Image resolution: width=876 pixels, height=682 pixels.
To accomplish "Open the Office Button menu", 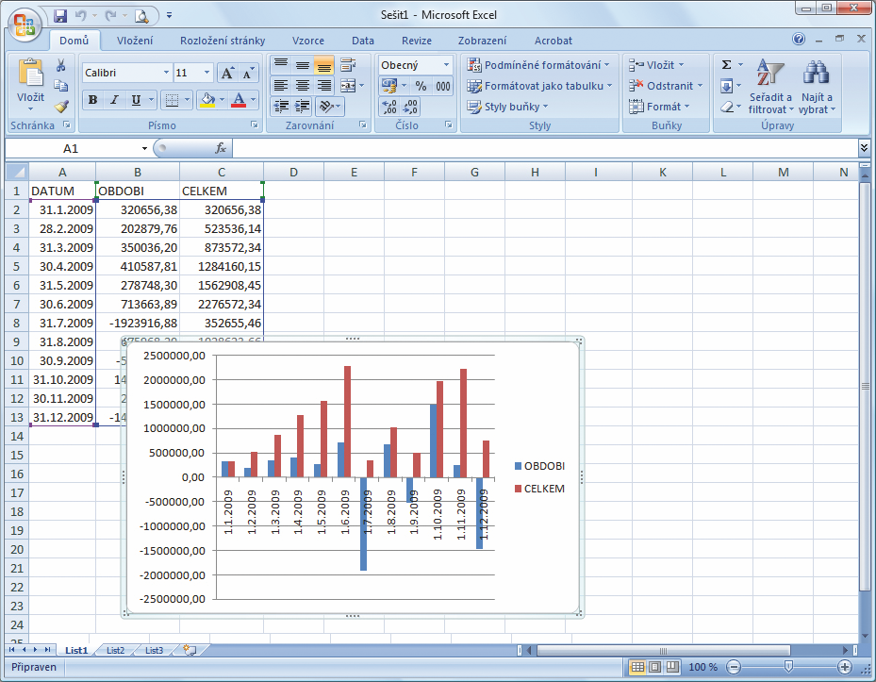I will click(24, 25).
